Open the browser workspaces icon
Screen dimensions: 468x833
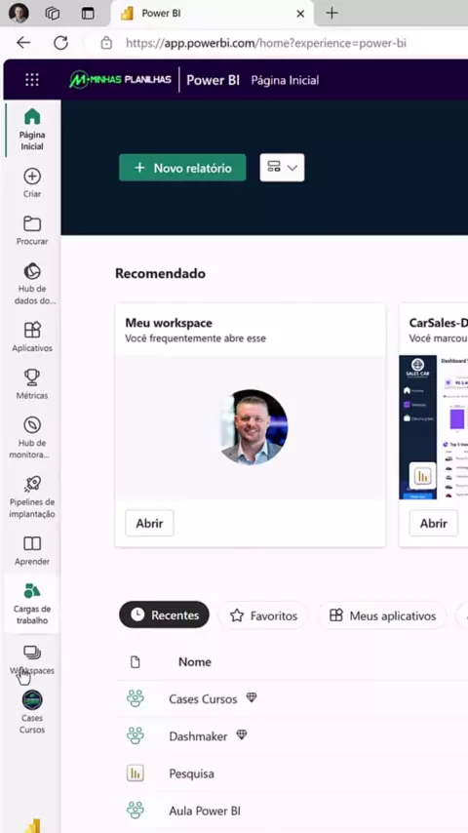click(x=52, y=14)
